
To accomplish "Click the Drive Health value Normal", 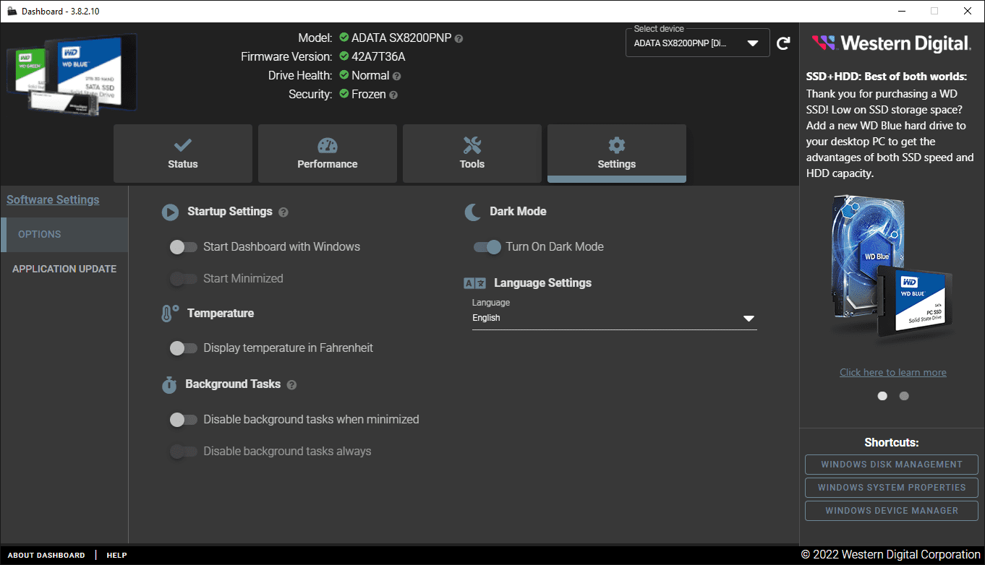I will [370, 76].
